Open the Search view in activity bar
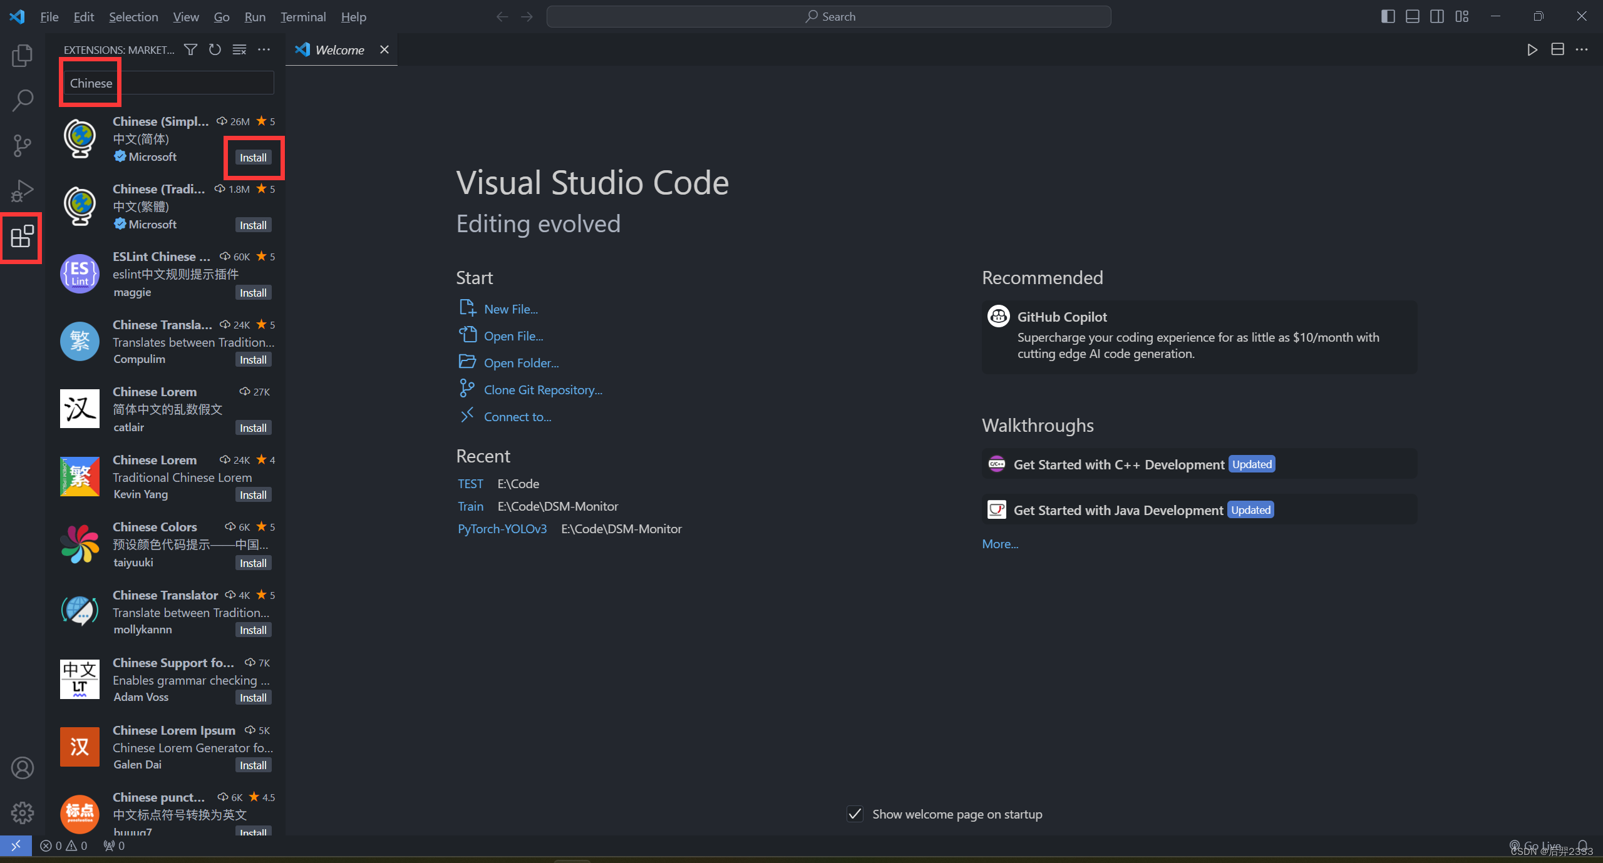Viewport: 1603px width, 863px height. click(23, 100)
